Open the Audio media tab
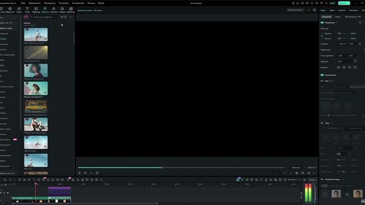365x205 pixels. 19,10
